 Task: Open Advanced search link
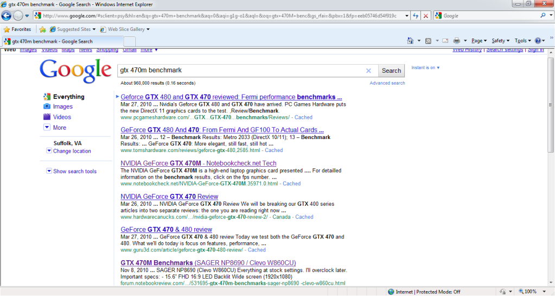tap(387, 83)
